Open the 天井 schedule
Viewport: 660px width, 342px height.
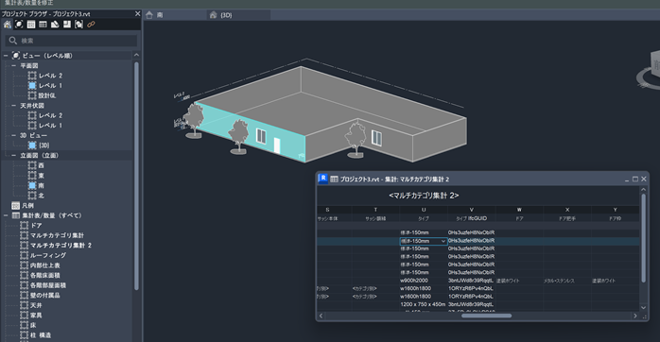[36, 305]
